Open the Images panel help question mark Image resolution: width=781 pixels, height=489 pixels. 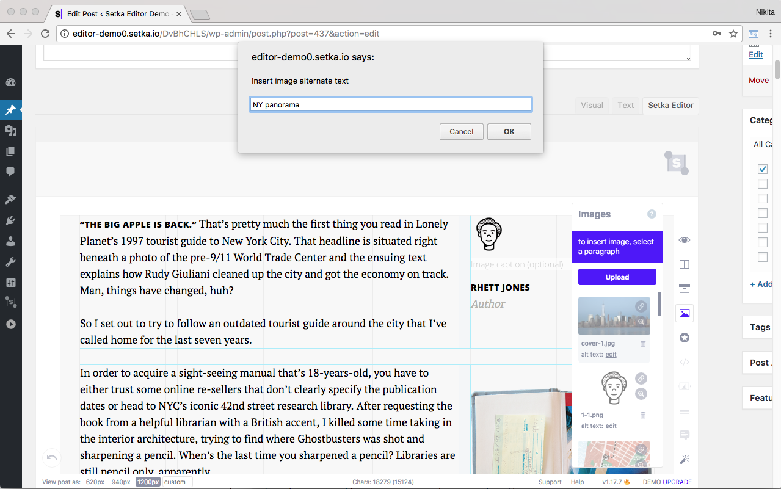pyautogui.click(x=652, y=214)
